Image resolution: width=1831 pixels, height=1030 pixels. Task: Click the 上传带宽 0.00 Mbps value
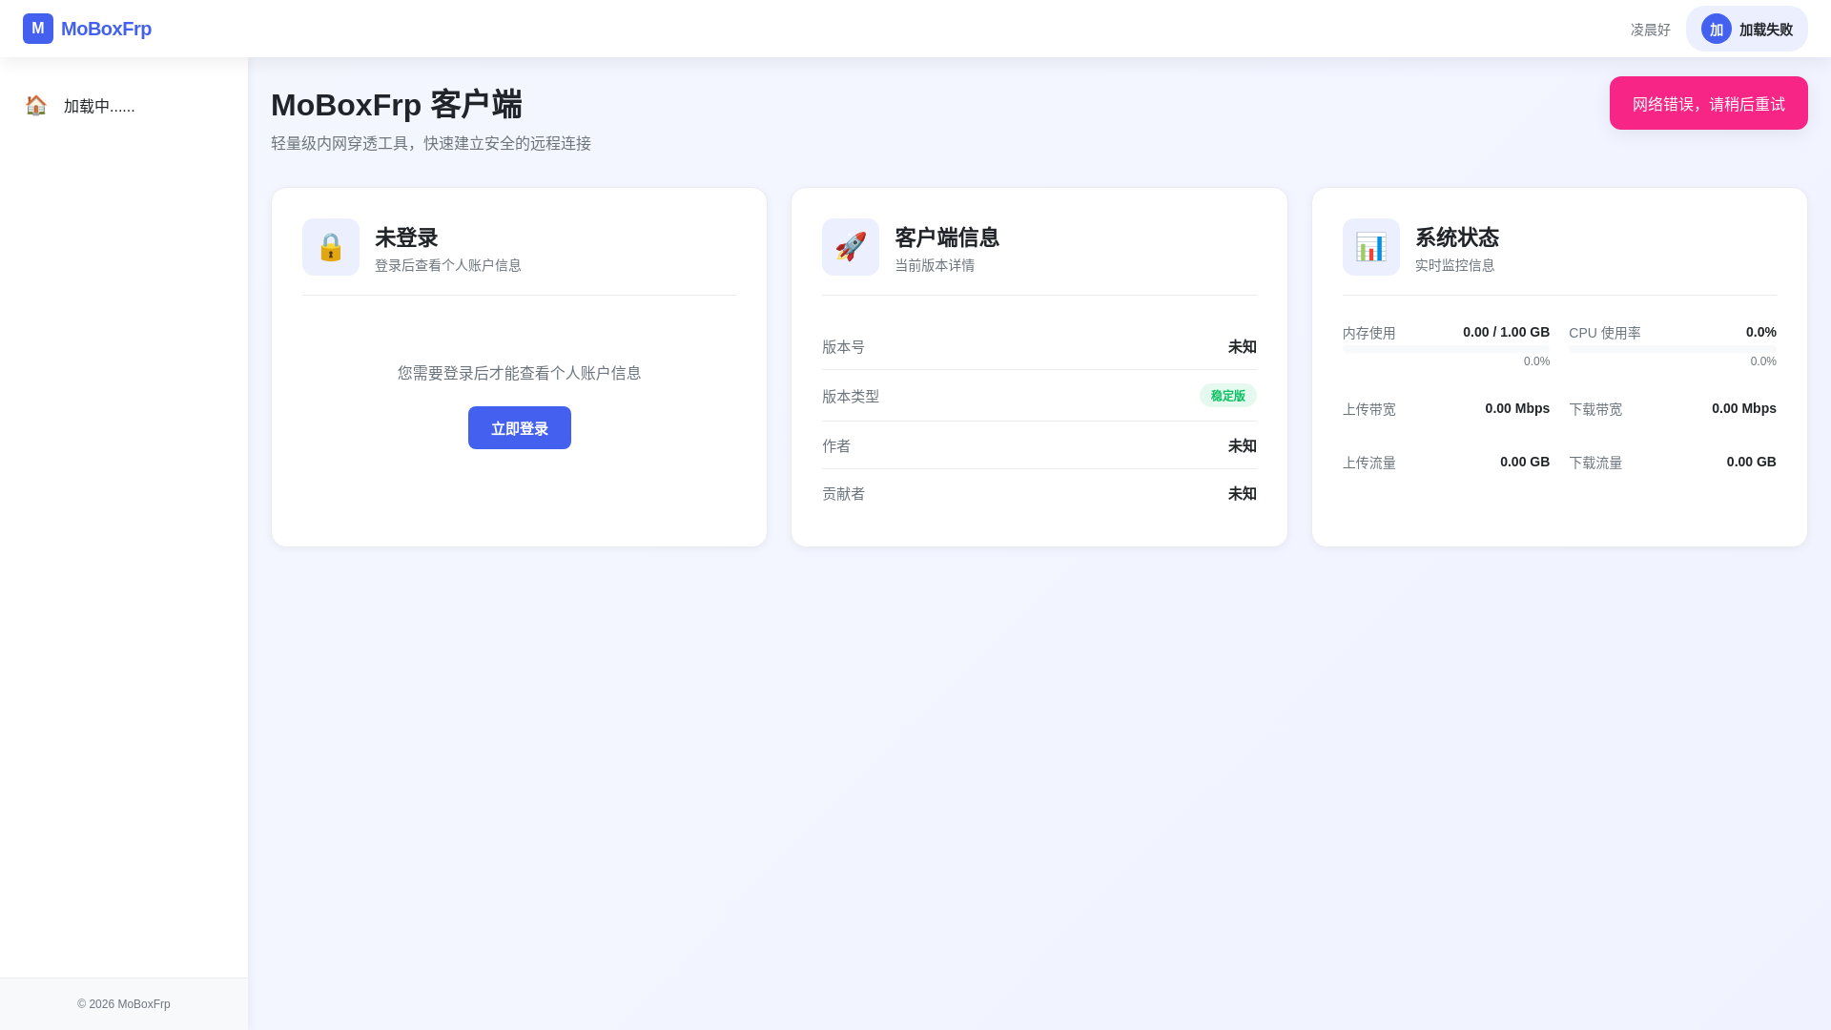tap(1517, 408)
